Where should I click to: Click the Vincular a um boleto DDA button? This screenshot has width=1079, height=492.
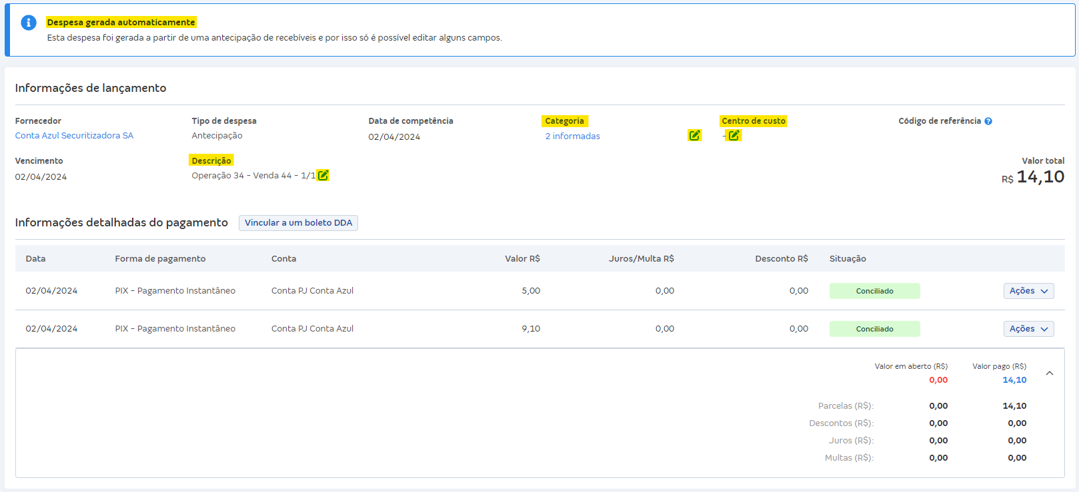298,223
